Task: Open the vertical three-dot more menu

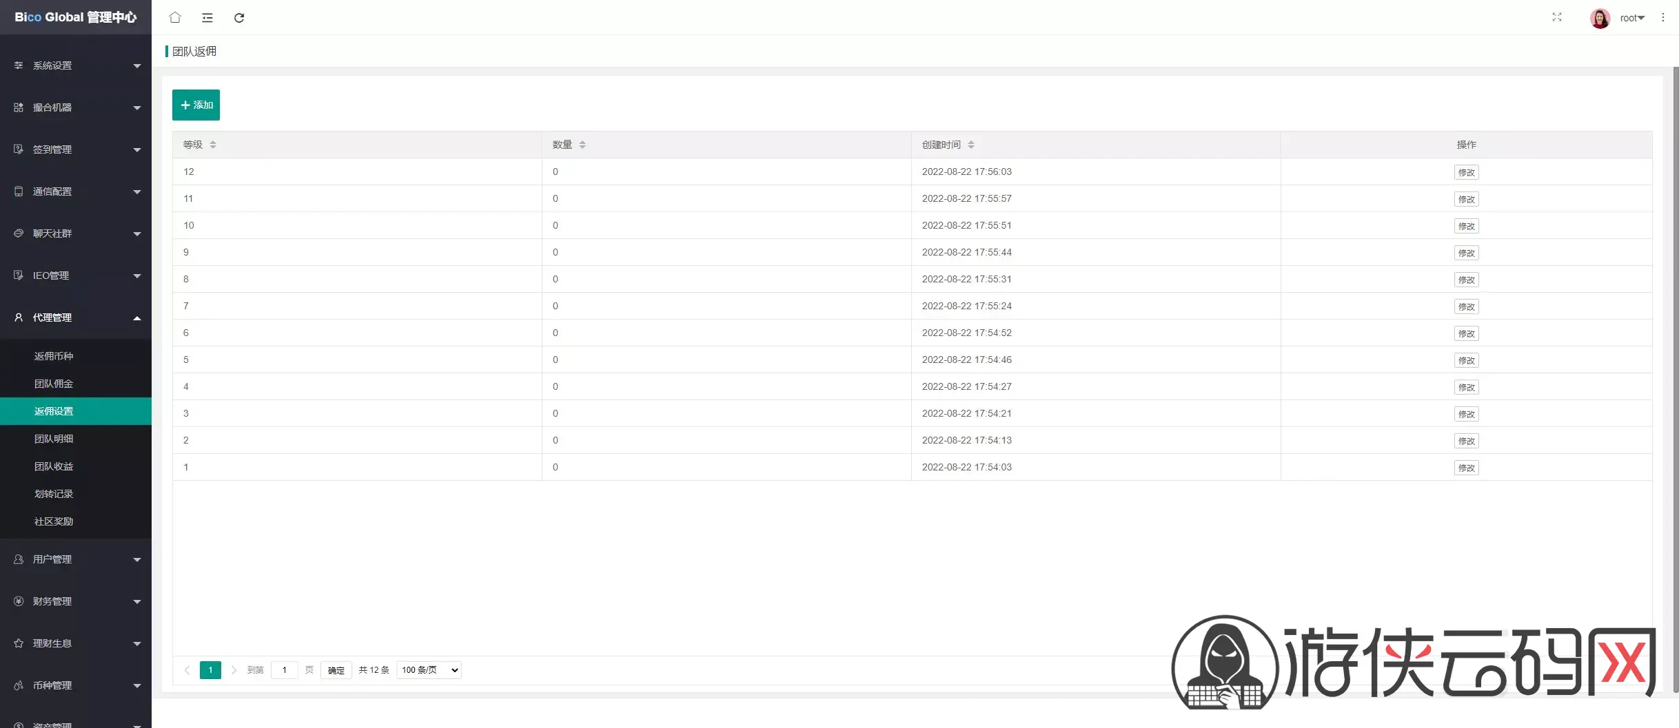Action: 1662,17
